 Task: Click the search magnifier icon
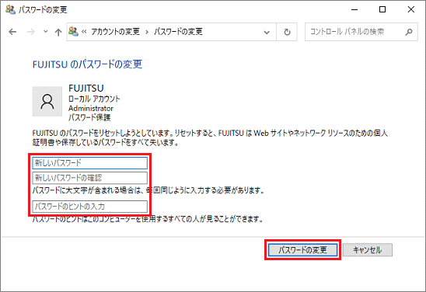(409, 32)
